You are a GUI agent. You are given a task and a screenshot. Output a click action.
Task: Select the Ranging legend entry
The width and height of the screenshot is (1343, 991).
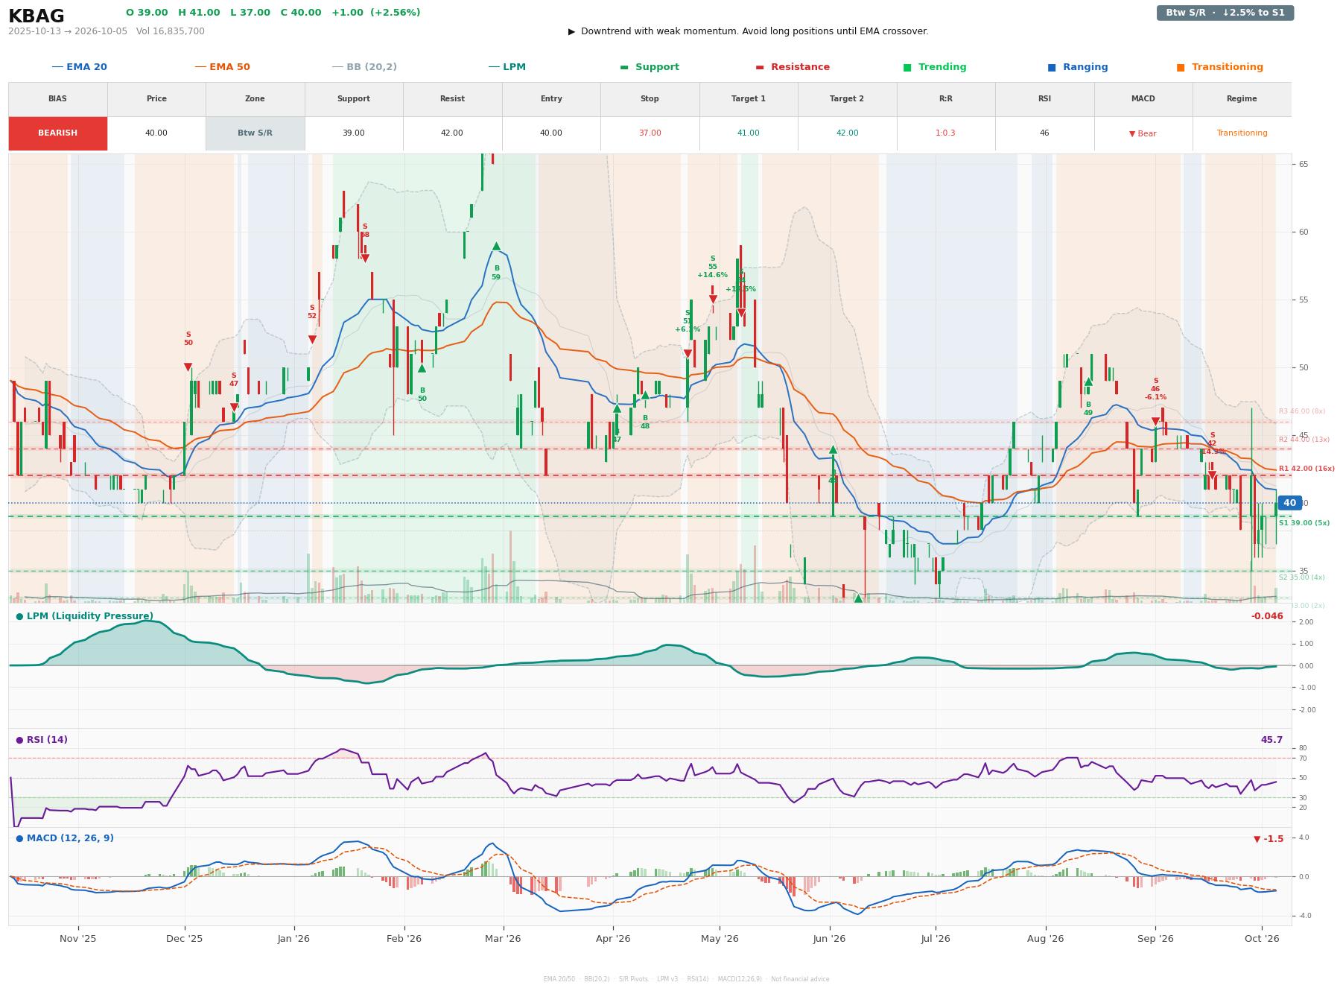tap(1078, 67)
